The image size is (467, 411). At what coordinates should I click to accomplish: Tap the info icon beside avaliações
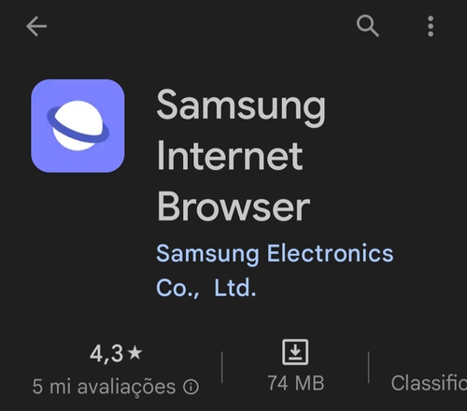191,387
